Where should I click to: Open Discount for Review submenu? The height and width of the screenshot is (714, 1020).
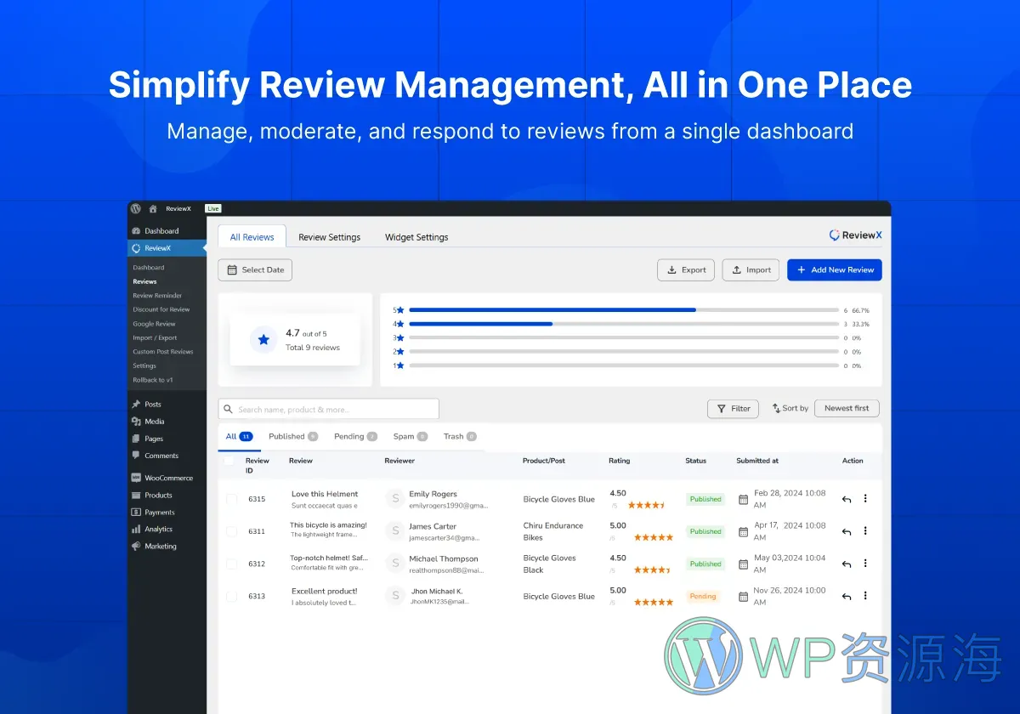[x=161, y=309]
